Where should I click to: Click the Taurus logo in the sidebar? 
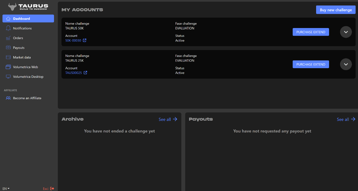coord(28,6)
